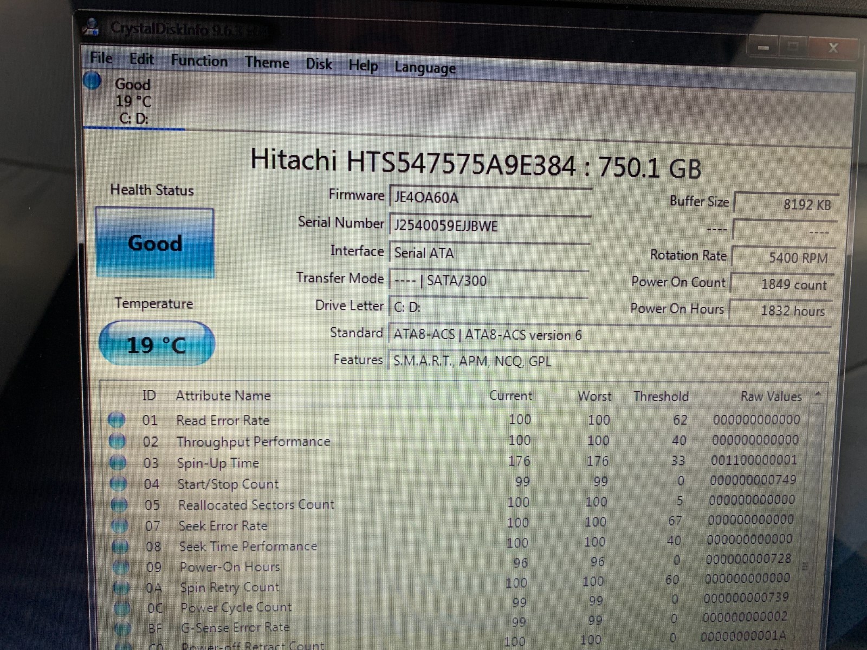Click status dot for Seek Time Performance
This screenshot has height=650, width=867.
point(120,547)
